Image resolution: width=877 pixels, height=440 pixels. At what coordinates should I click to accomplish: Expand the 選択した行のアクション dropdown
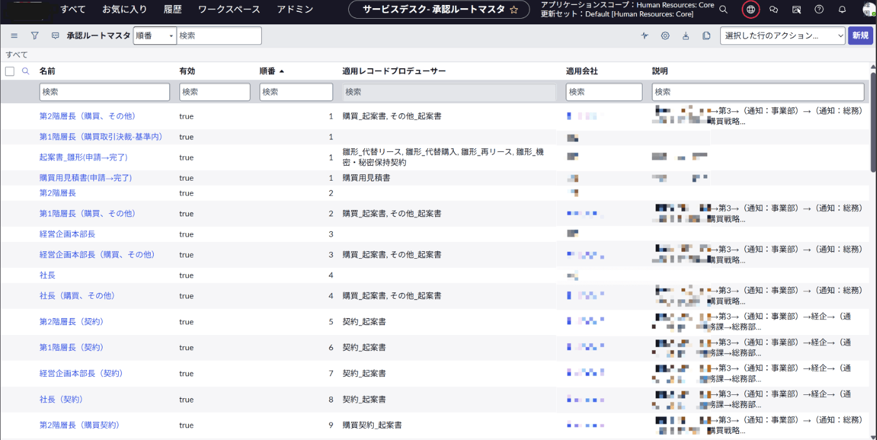[x=783, y=36]
